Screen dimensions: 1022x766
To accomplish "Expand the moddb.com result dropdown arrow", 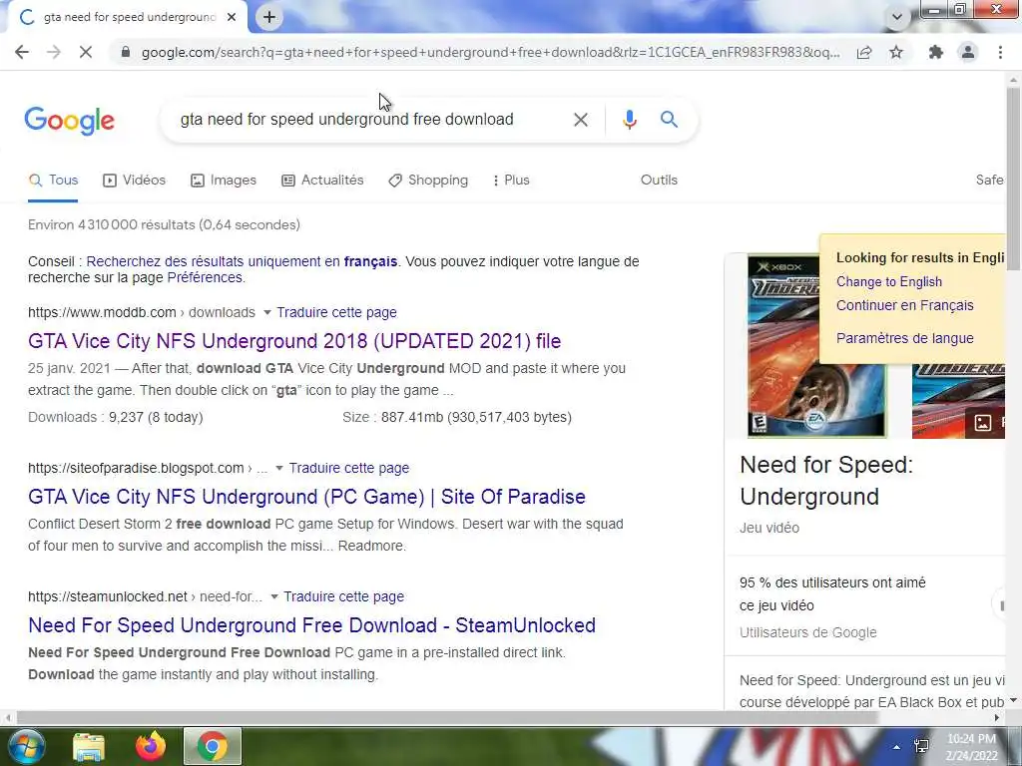I will pos(266,312).
